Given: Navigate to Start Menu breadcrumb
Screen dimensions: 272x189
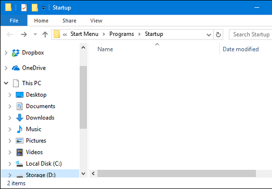Looking at the screenshot, I should click(84, 34).
